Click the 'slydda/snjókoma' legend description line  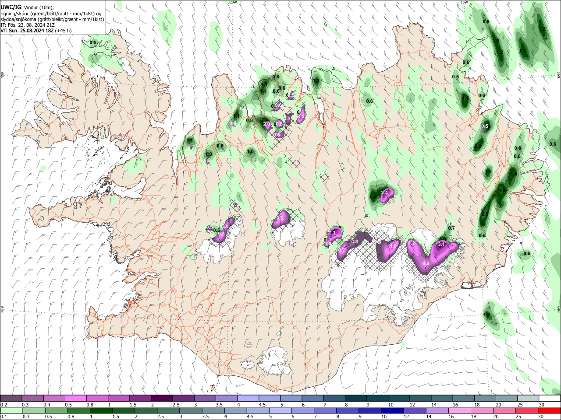pos(52,19)
